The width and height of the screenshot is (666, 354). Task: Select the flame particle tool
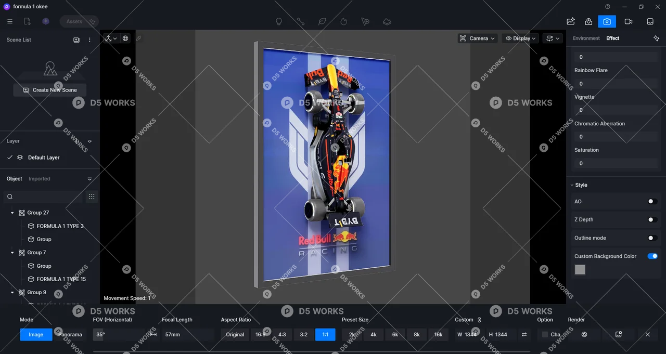click(343, 22)
